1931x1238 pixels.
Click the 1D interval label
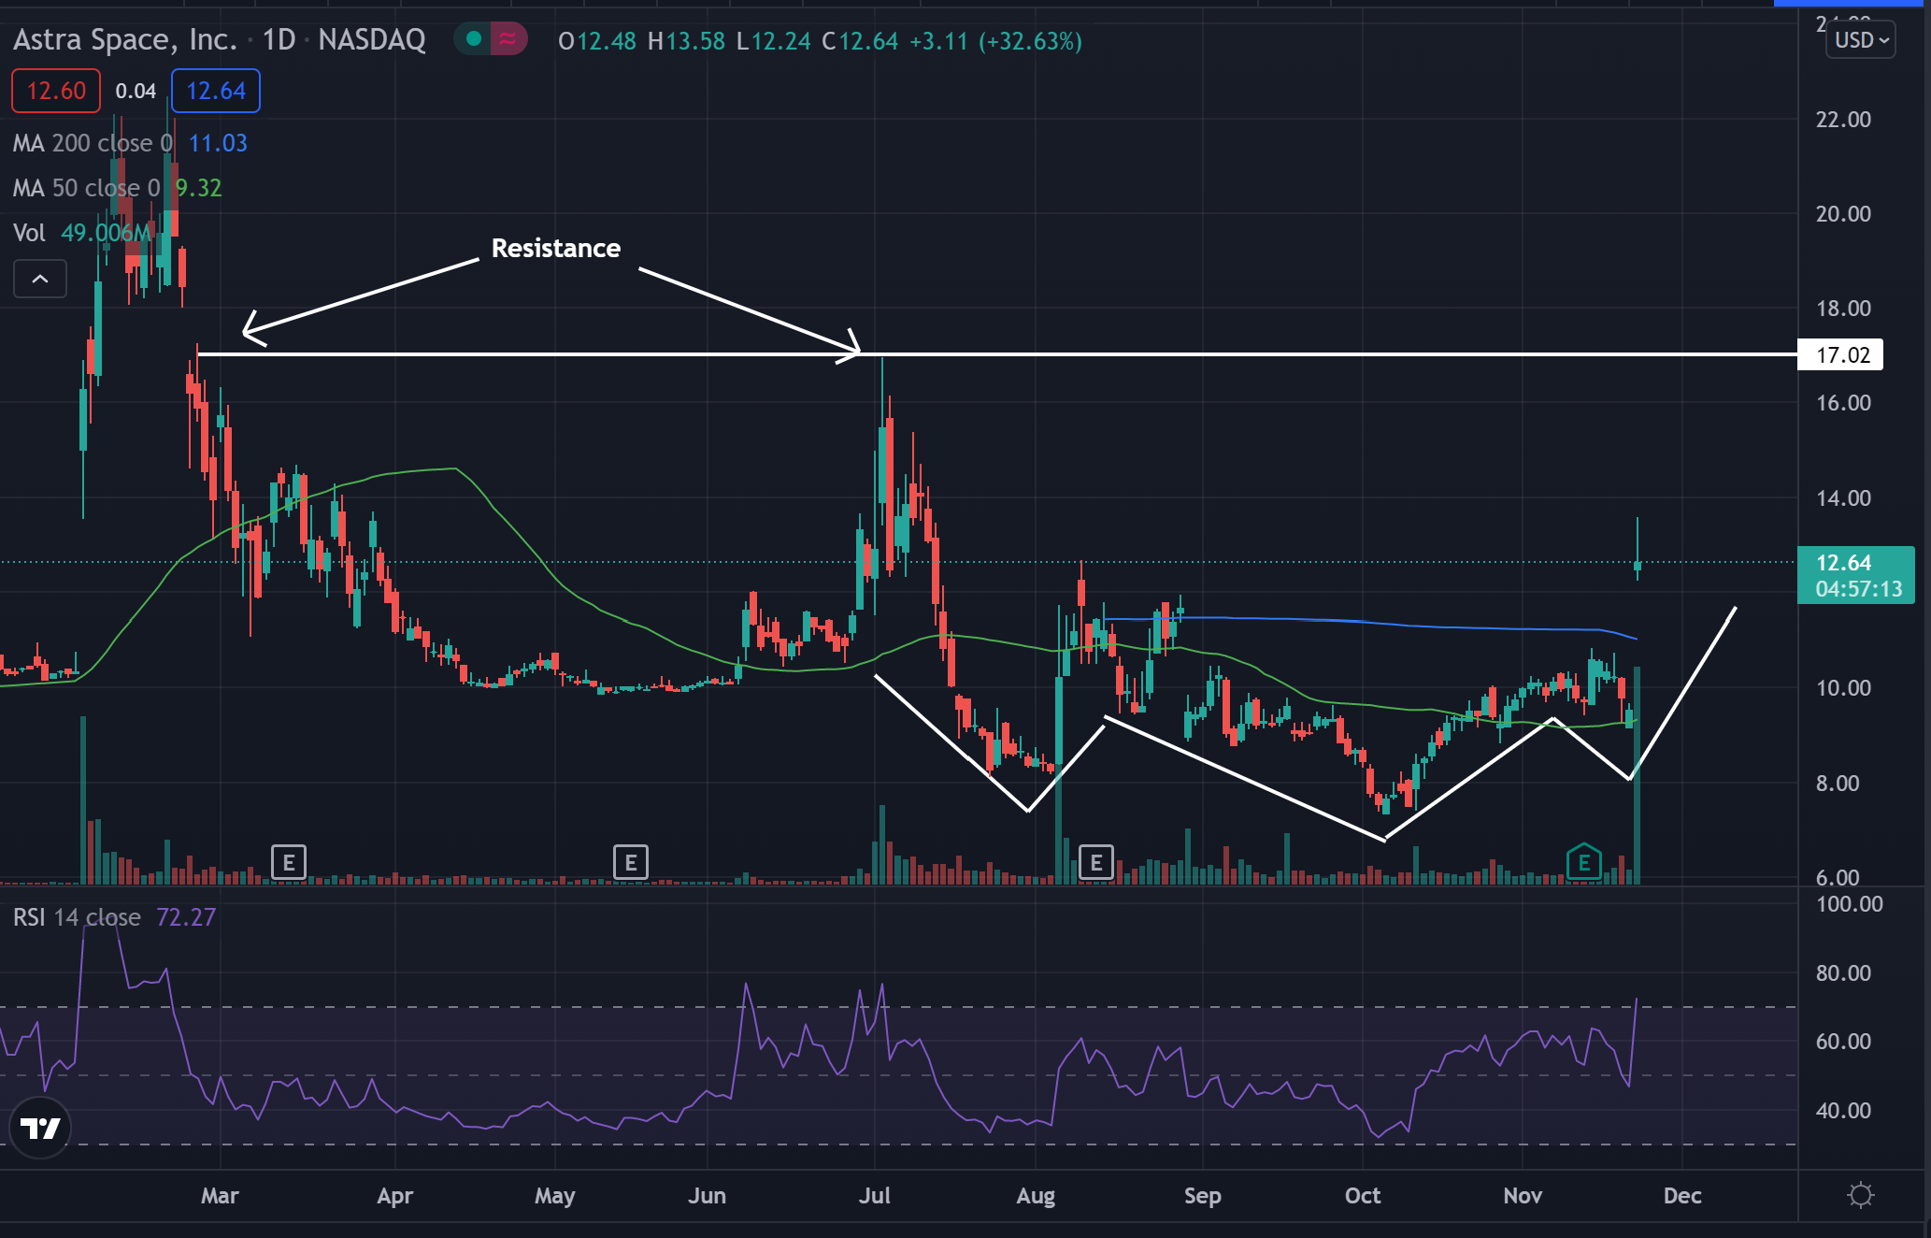click(279, 39)
